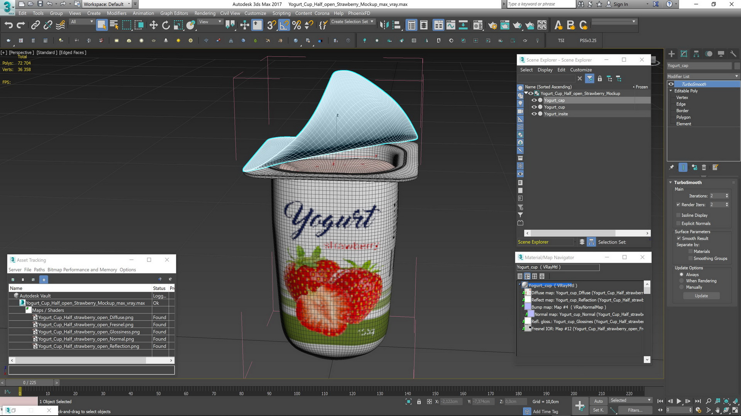
Task: Go to animation start frame
Action: (660, 401)
